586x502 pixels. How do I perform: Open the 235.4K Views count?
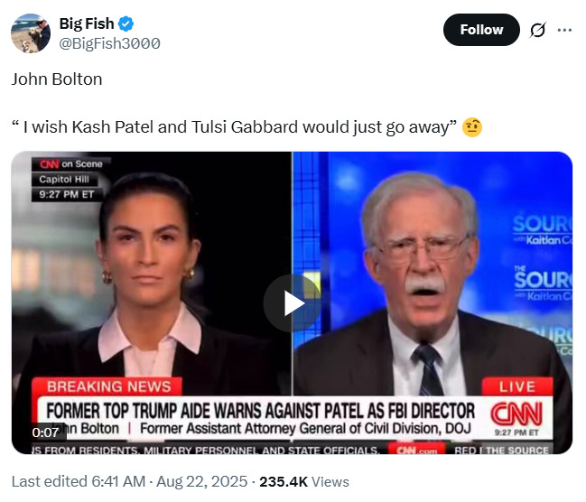(304, 481)
